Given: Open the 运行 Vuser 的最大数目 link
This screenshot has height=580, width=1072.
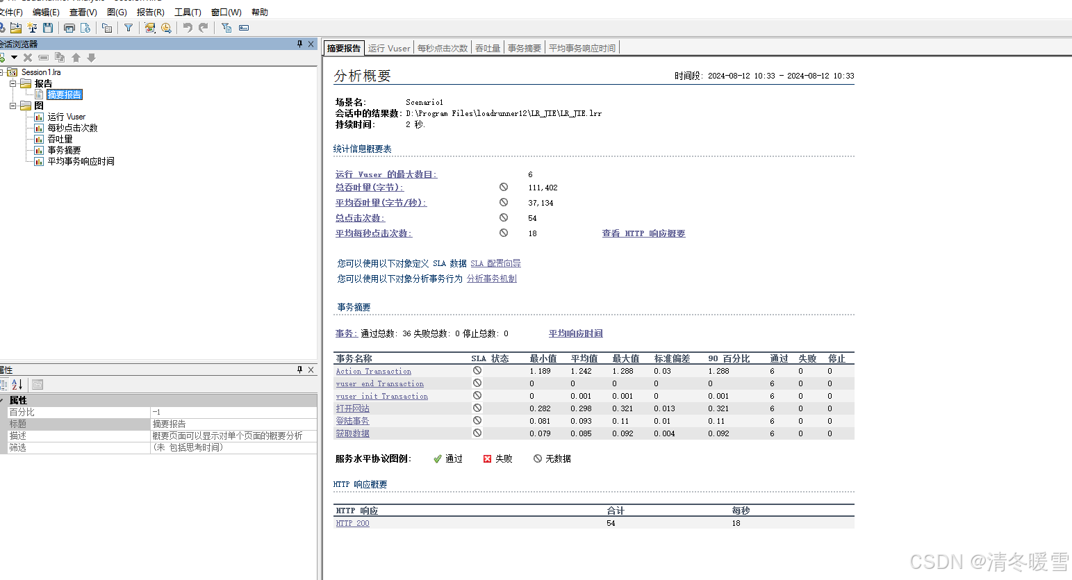Looking at the screenshot, I should click(x=386, y=174).
